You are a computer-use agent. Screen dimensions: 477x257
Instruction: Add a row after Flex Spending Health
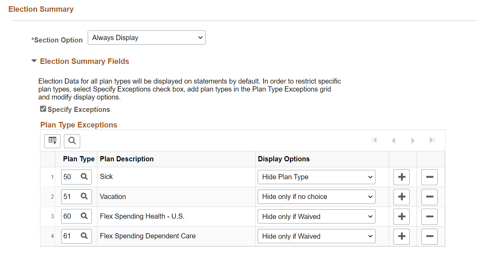point(402,217)
